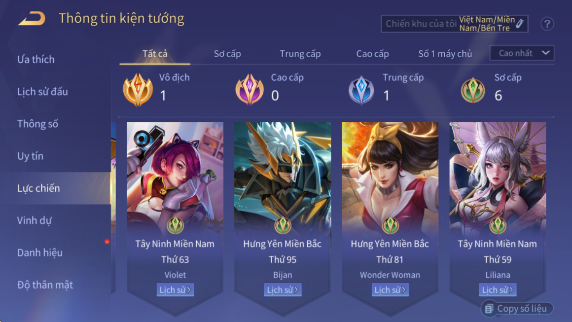572x322 pixels.
Task: Click Lịch sử button under Wonder Woman
Action: coord(390,290)
